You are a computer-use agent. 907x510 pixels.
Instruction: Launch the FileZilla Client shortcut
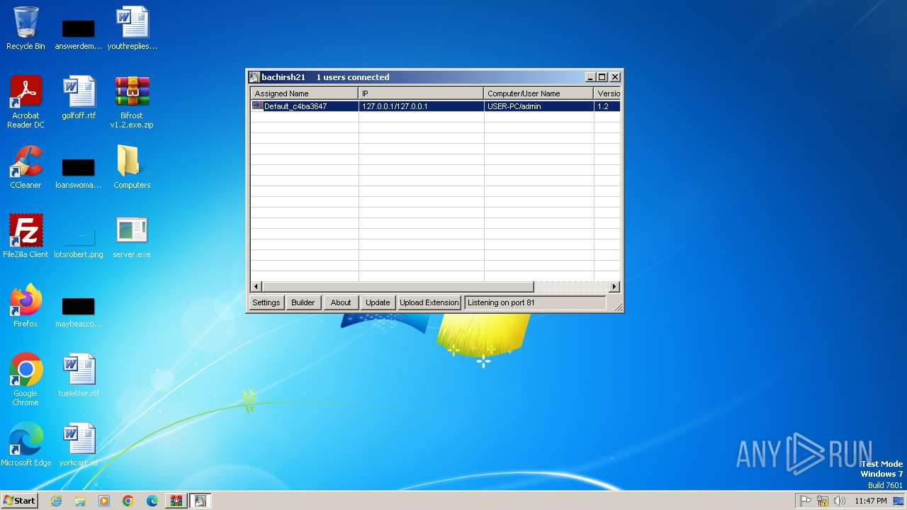pyautogui.click(x=26, y=237)
